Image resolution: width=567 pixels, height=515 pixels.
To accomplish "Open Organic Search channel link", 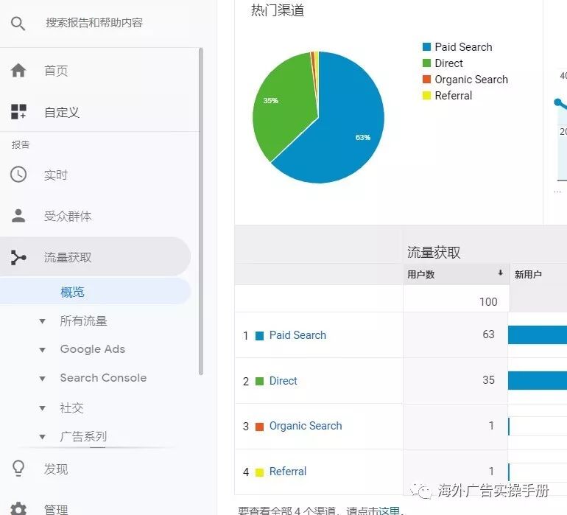I will (306, 426).
